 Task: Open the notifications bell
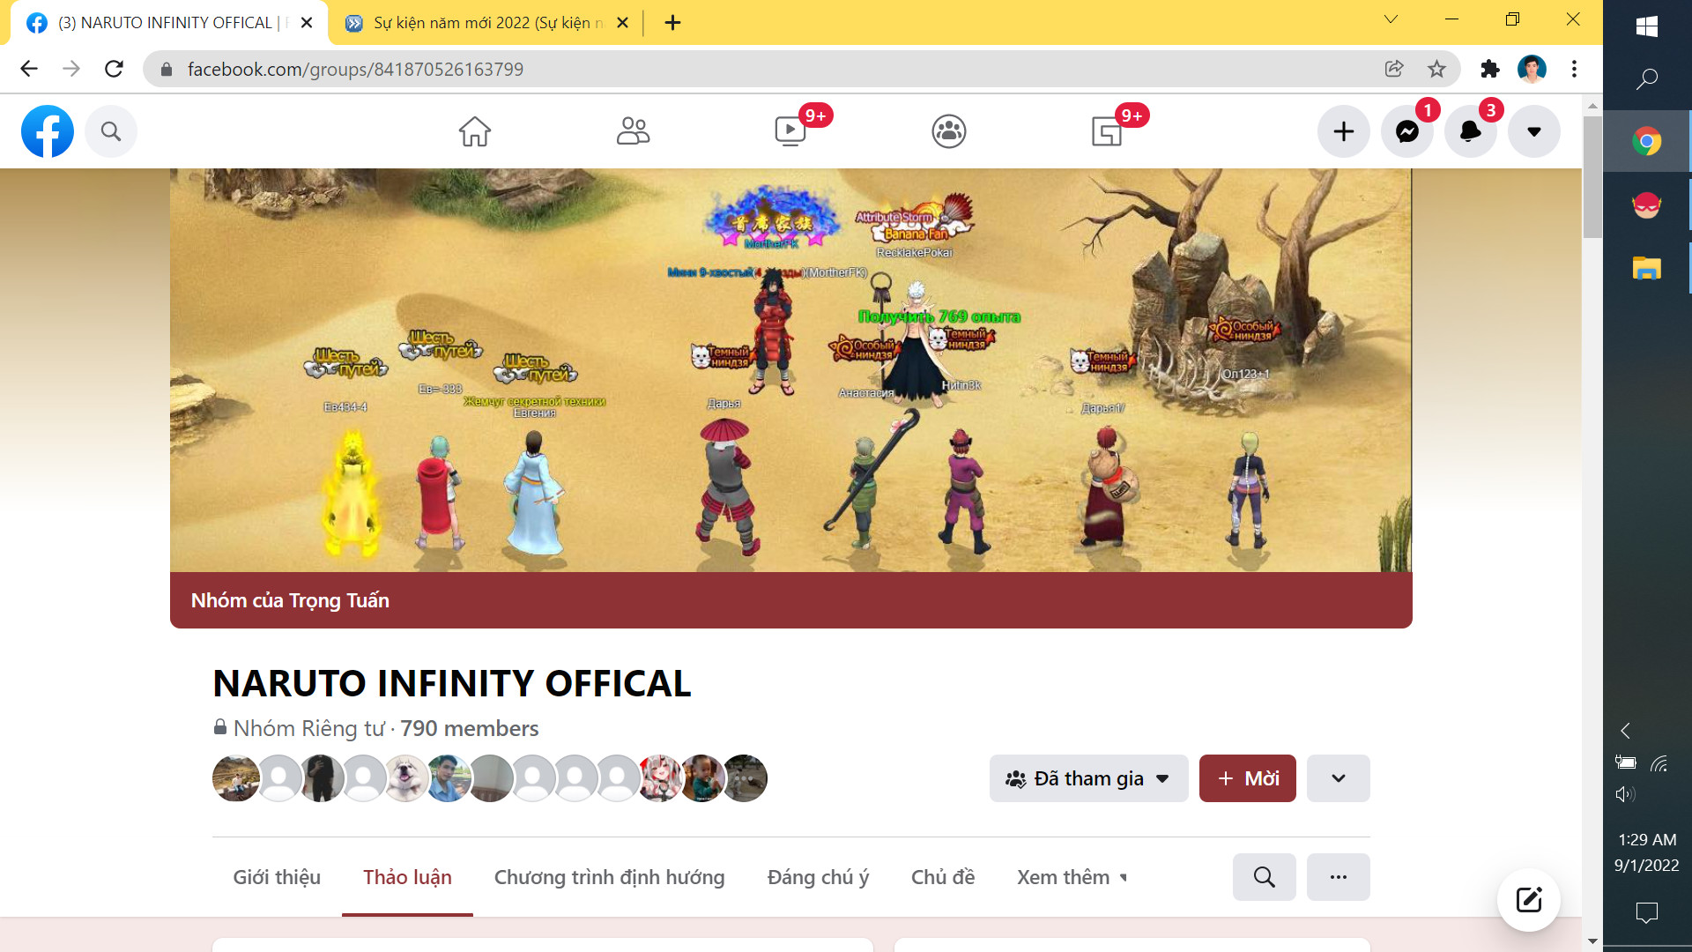(x=1471, y=131)
